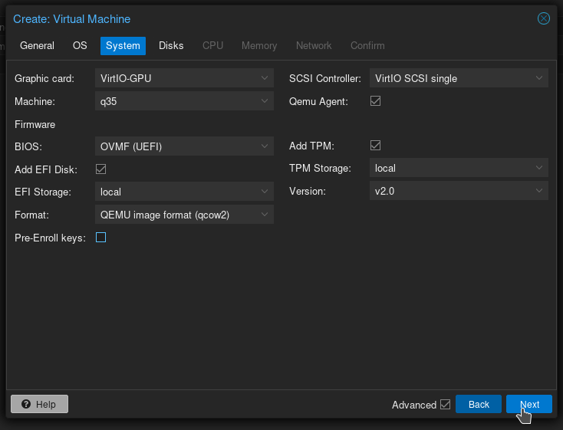This screenshot has width=563, height=430.
Task: Uncheck the Add TPM checkbox
Action: click(x=376, y=146)
